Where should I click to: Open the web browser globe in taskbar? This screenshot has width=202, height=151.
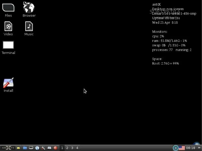click(37, 148)
